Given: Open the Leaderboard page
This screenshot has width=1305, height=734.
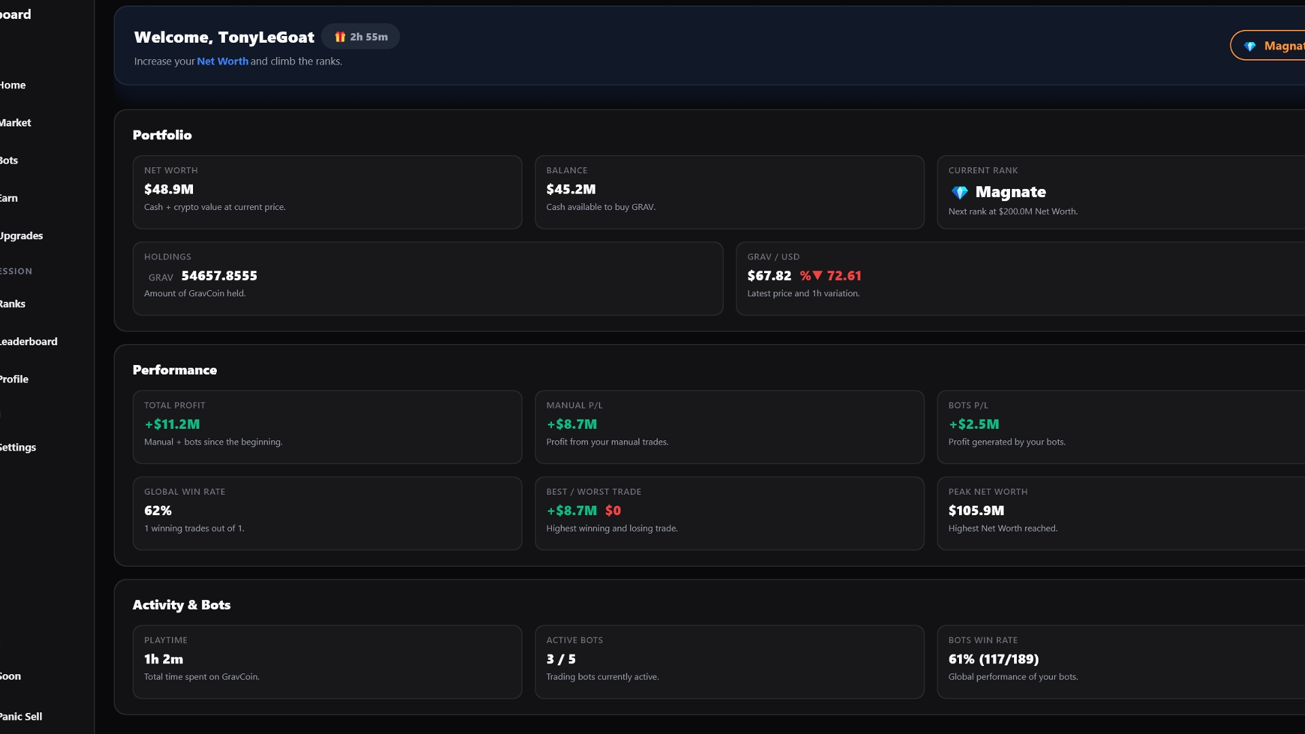Looking at the screenshot, I should pyautogui.click(x=29, y=342).
